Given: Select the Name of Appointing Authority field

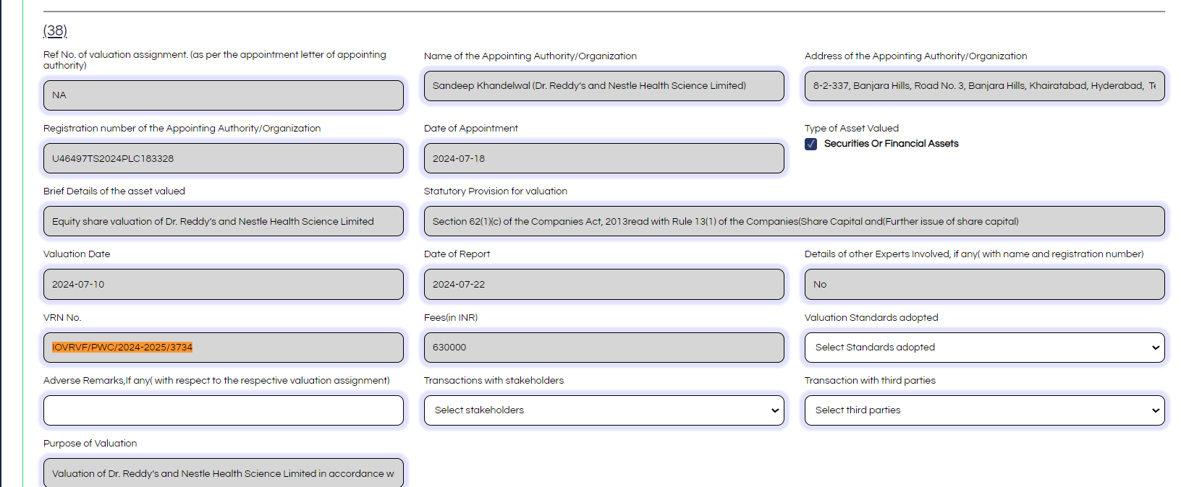Looking at the screenshot, I should [x=604, y=86].
